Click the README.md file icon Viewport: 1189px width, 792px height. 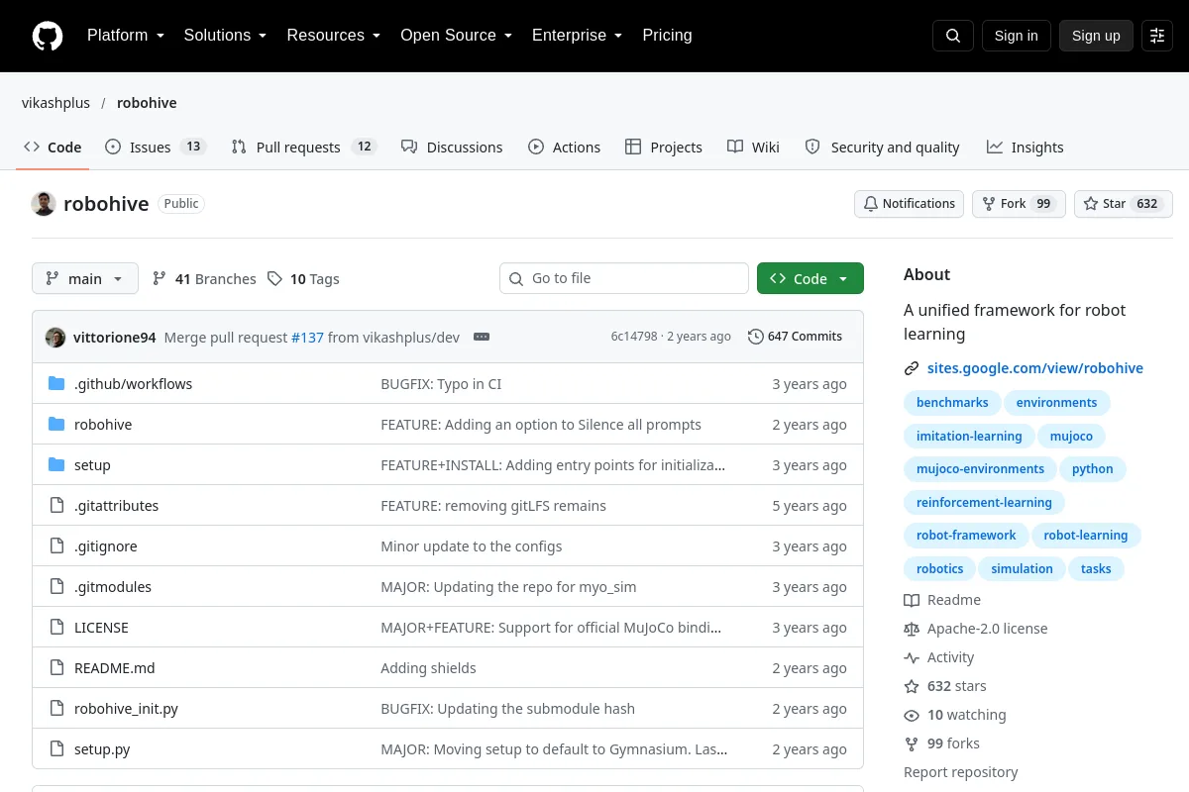(56, 667)
